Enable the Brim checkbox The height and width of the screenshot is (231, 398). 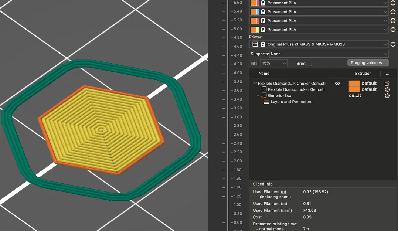[309, 64]
